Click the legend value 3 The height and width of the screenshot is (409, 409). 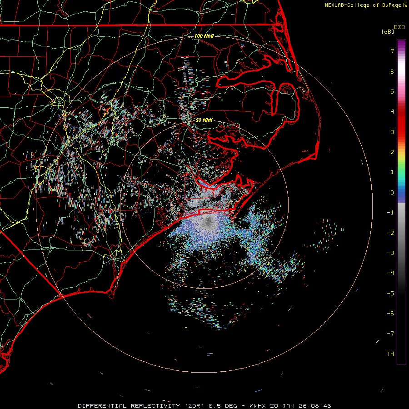[392, 132]
